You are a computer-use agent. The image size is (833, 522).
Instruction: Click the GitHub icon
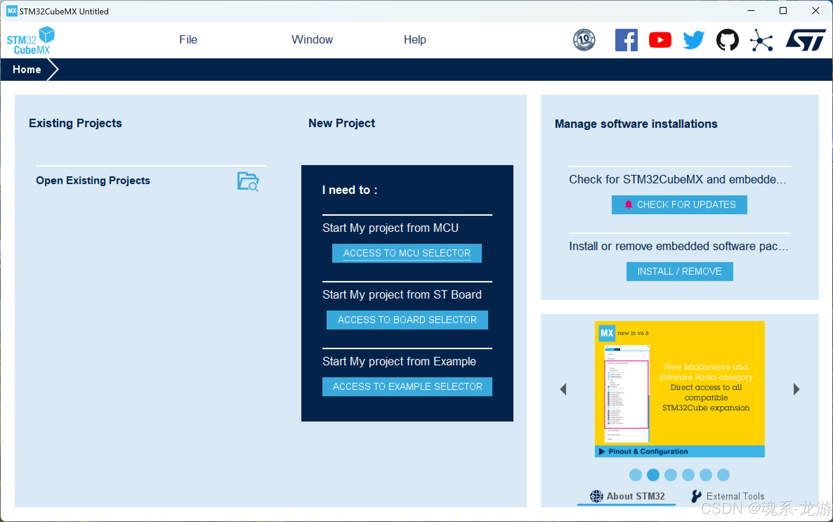point(727,40)
